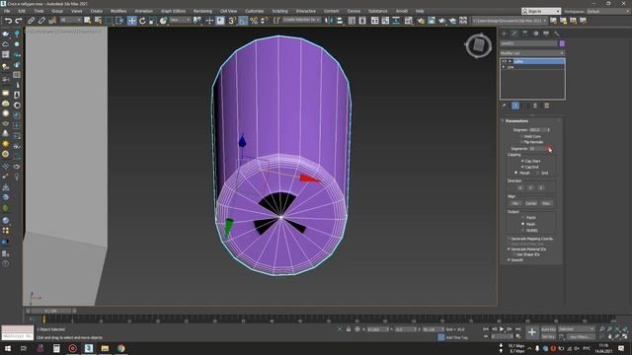Open the Modifiers menu
The width and height of the screenshot is (632, 355).
[118, 11]
